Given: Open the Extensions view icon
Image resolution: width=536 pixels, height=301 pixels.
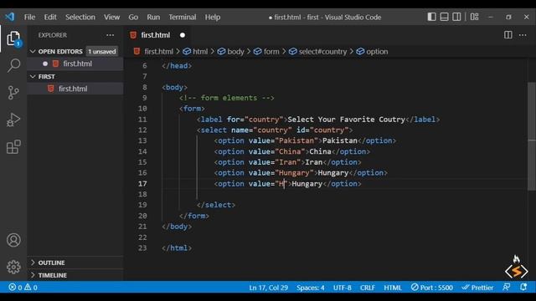Looking at the screenshot, I should pyautogui.click(x=13, y=147).
